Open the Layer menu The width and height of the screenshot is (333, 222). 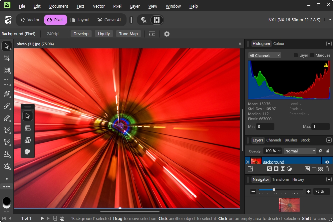click(x=135, y=6)
